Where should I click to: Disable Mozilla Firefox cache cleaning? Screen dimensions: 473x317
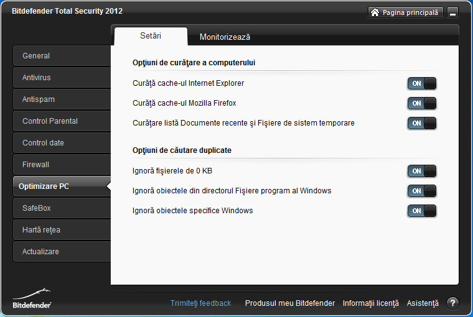click(x=422, y=103)
